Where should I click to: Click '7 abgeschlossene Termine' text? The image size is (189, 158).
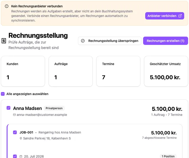(159, 138)
